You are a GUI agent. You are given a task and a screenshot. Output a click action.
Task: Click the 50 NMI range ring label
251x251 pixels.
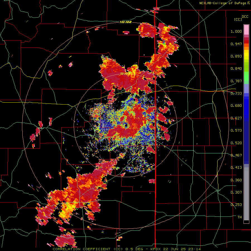tap(125, 74)
